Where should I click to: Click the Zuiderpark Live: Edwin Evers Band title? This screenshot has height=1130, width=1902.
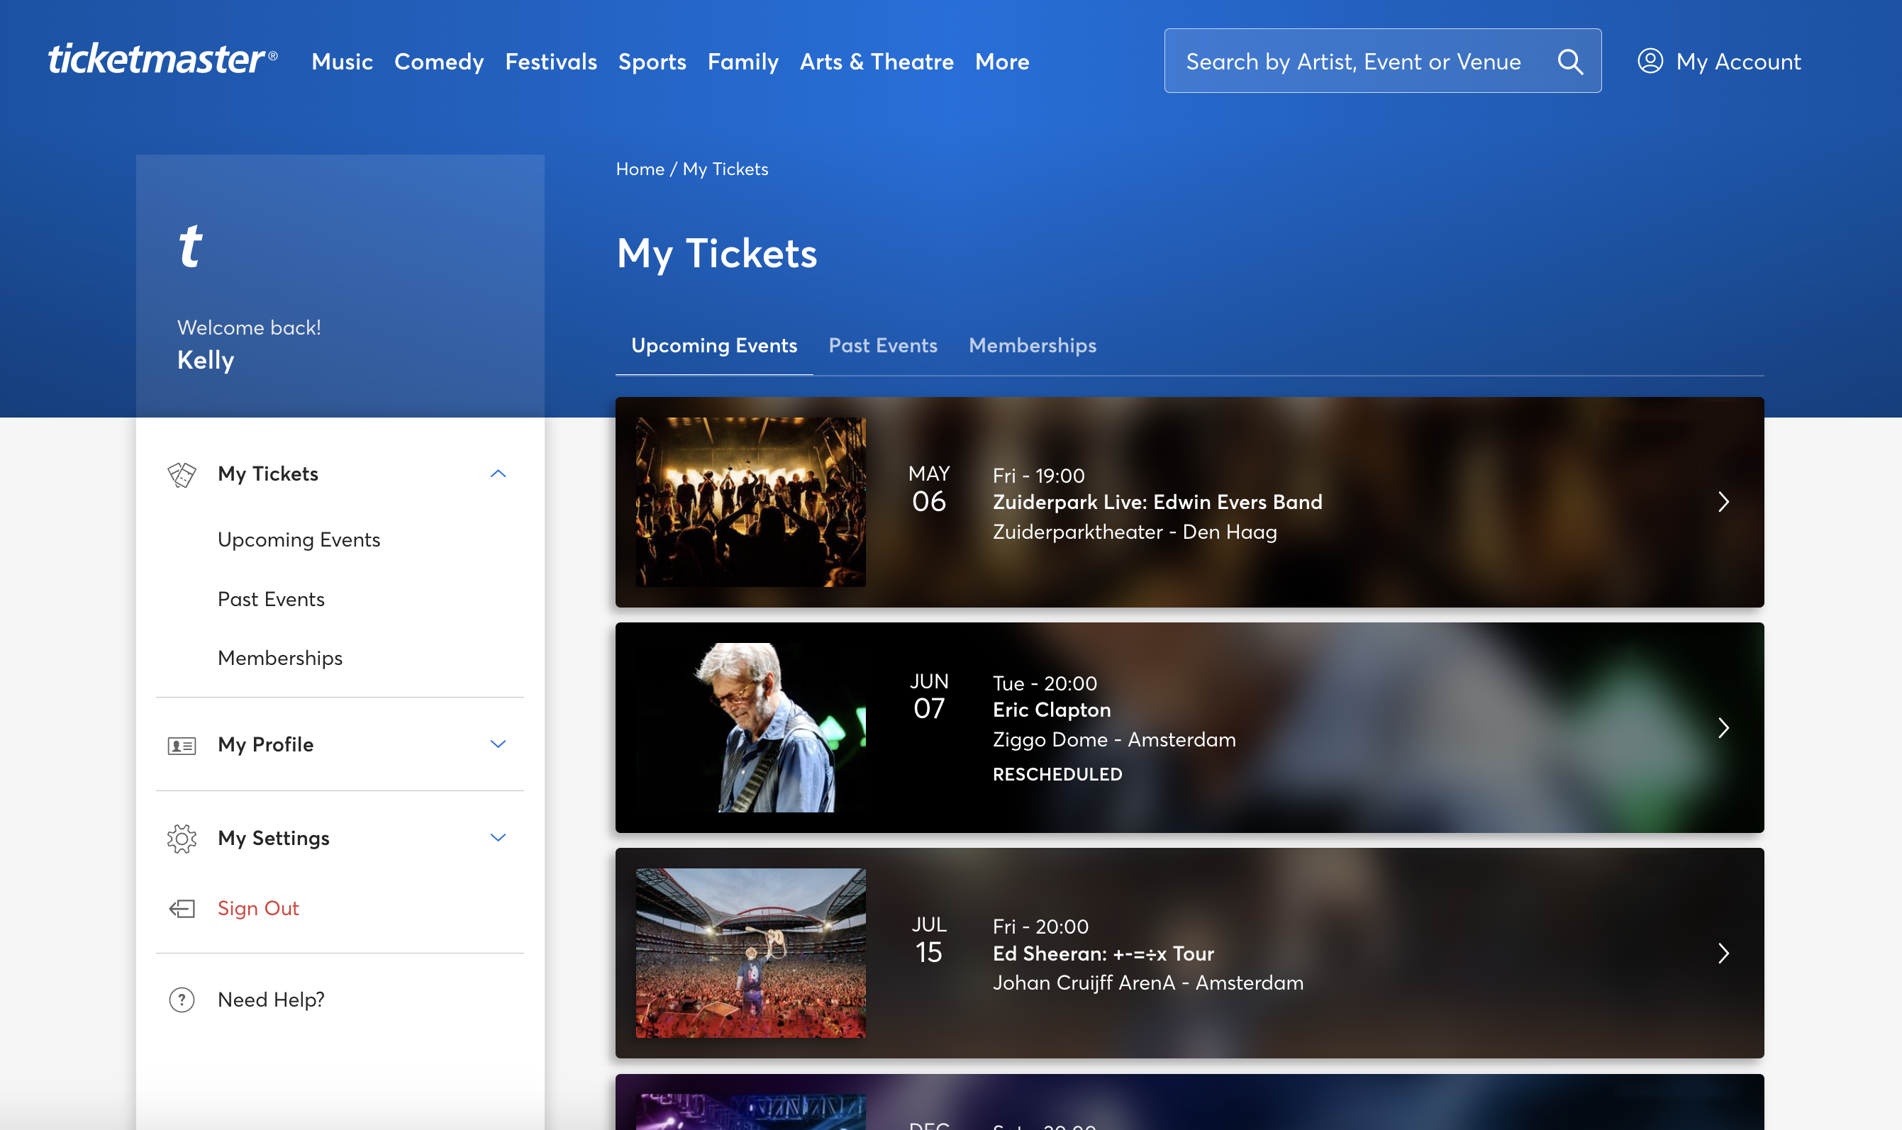[x=1157, y=502]
